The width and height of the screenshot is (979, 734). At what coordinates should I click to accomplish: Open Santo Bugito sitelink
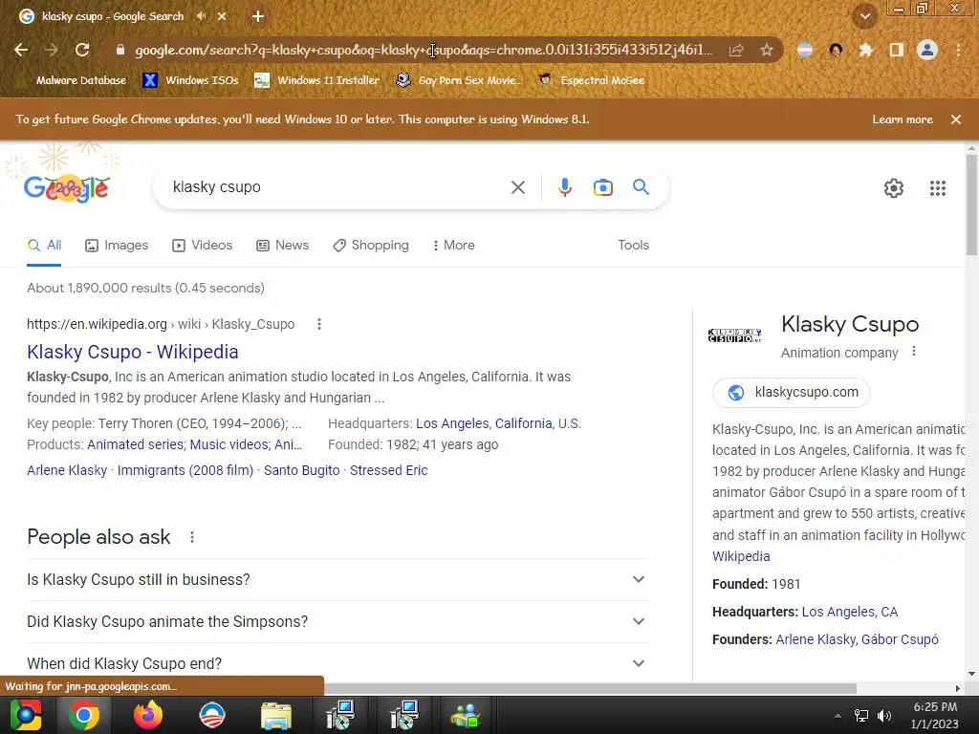301,470
